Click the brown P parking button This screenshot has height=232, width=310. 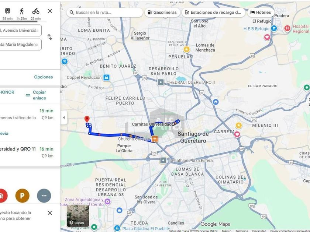[x=23, y=196]
